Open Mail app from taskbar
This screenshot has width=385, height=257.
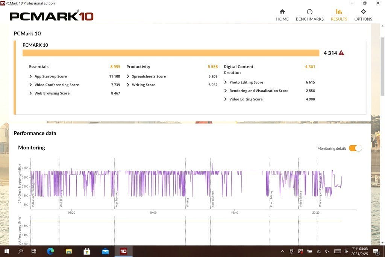(x=105, y=251)
